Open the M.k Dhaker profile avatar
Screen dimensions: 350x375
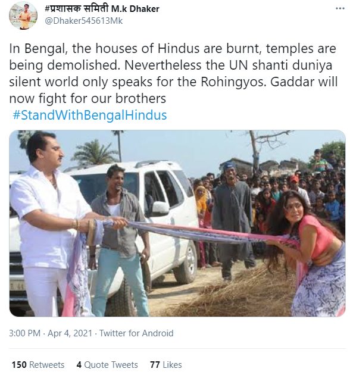(23, 15)
